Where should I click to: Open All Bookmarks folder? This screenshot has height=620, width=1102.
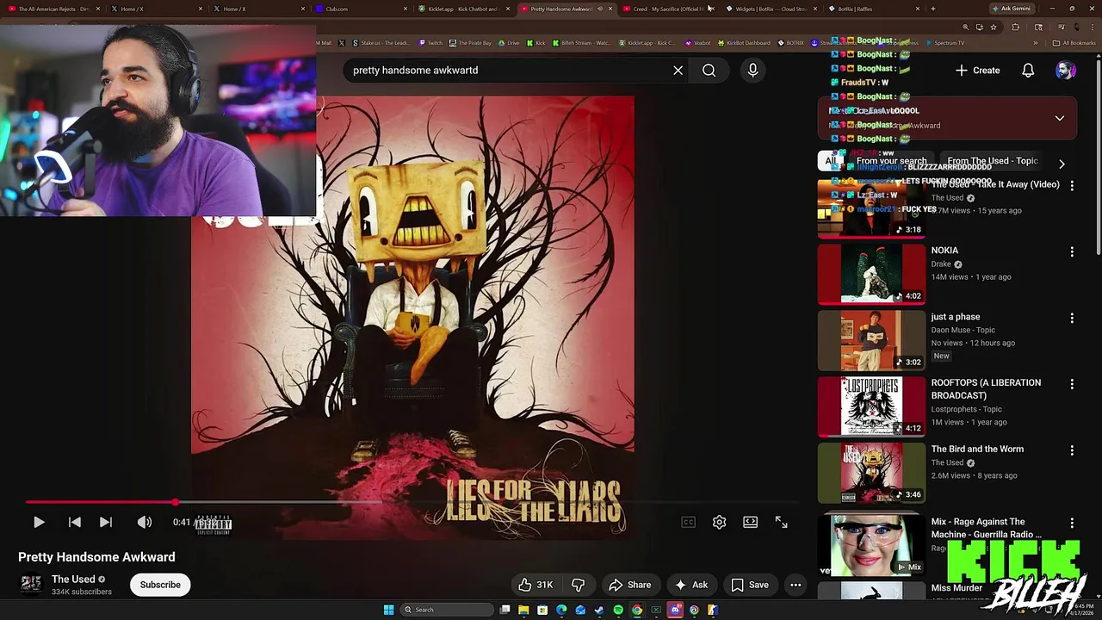tap(1074, 42)
